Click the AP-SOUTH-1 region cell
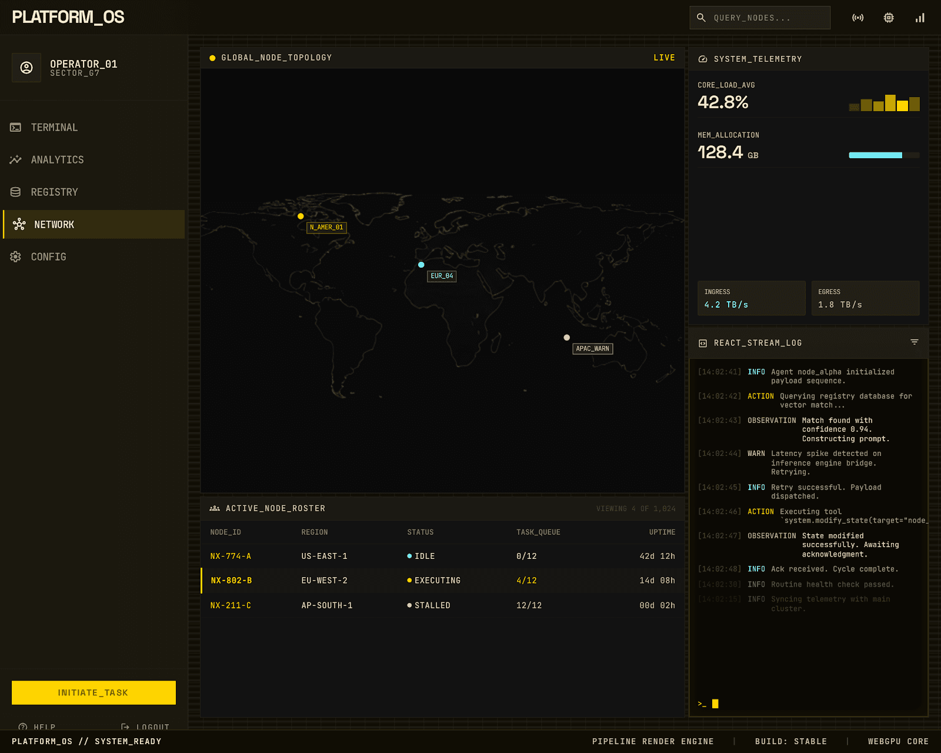The height and width of the screenshot is (753, 941). (x=327, y=605)
